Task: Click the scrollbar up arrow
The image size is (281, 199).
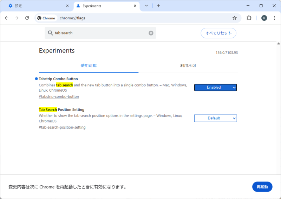Action: tap(279, 44)
